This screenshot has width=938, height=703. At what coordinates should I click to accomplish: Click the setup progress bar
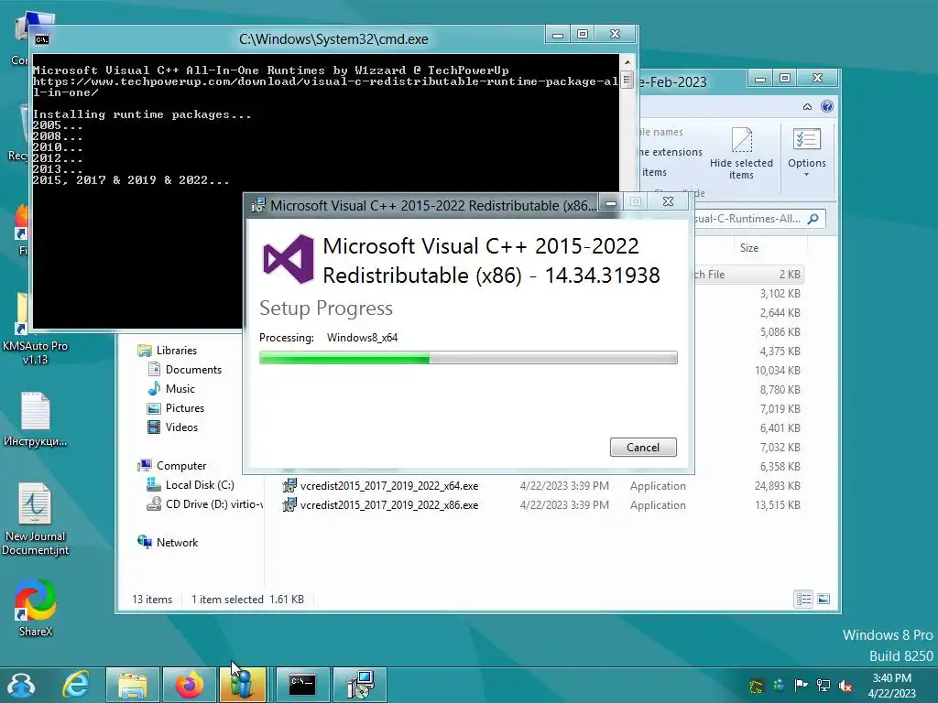click(x=468, y=358)
